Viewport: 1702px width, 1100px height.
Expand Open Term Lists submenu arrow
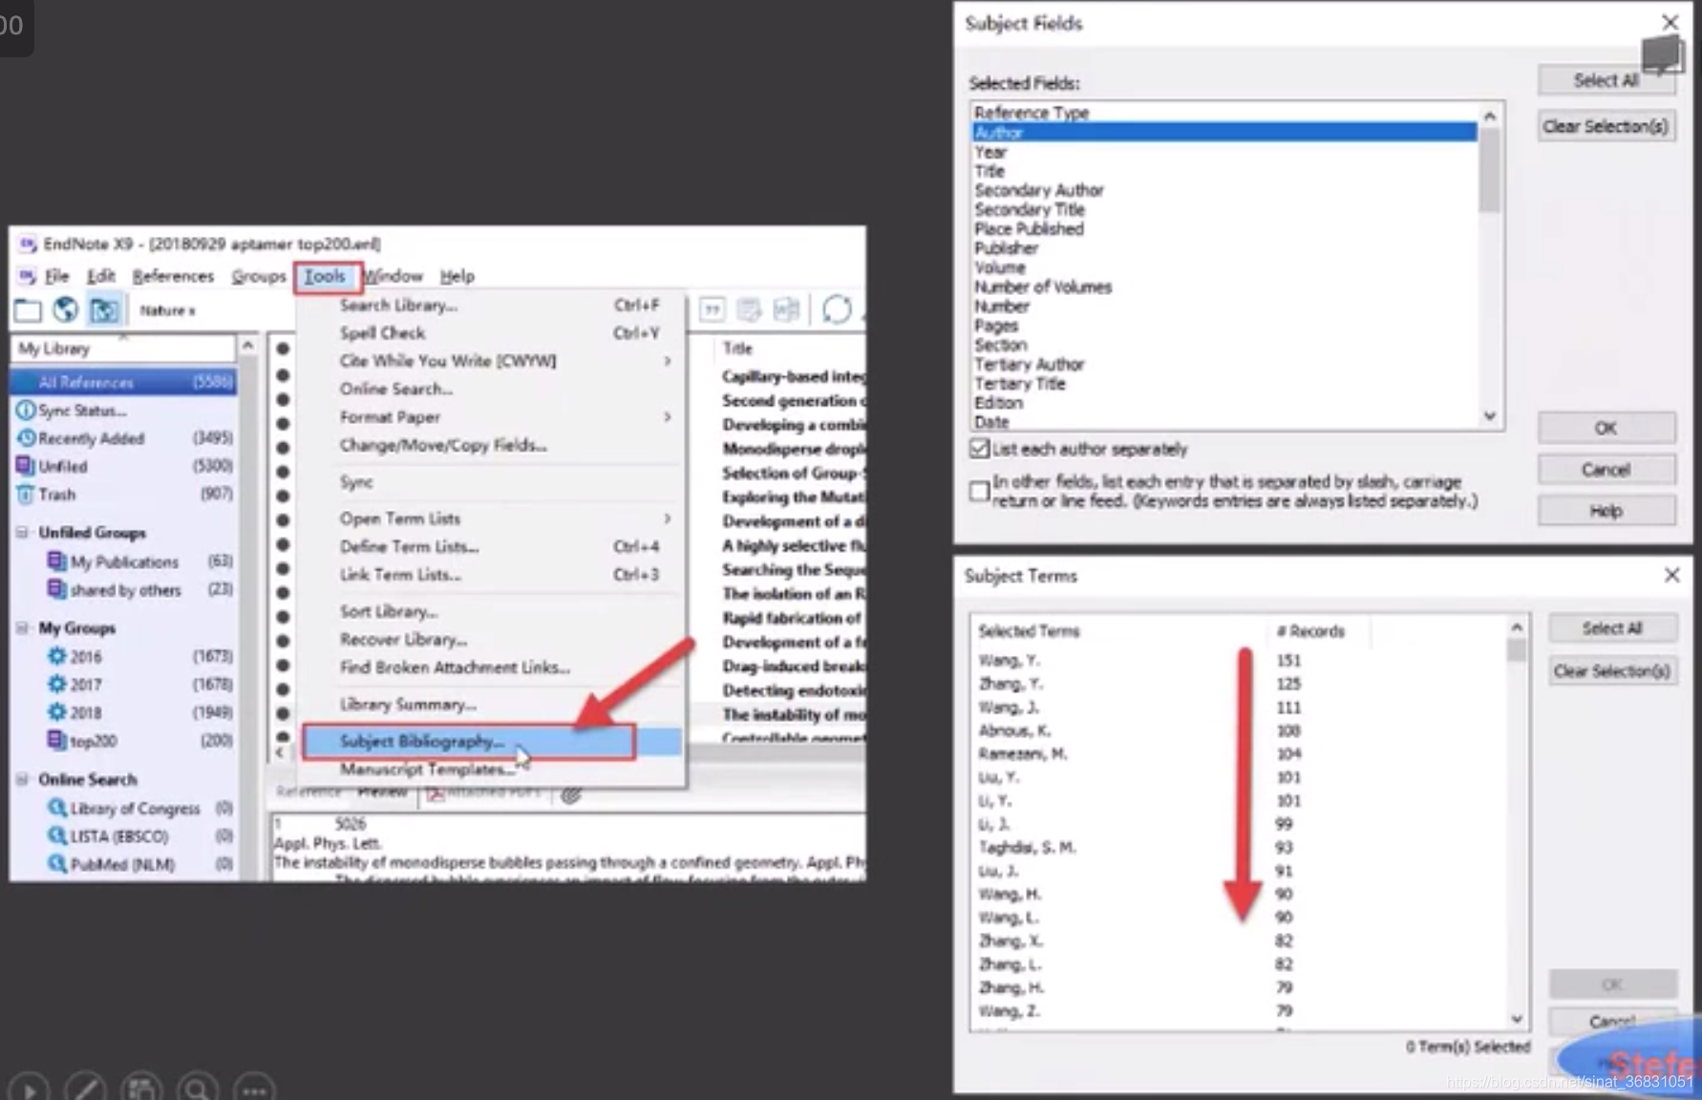click(x=667, y=518)
